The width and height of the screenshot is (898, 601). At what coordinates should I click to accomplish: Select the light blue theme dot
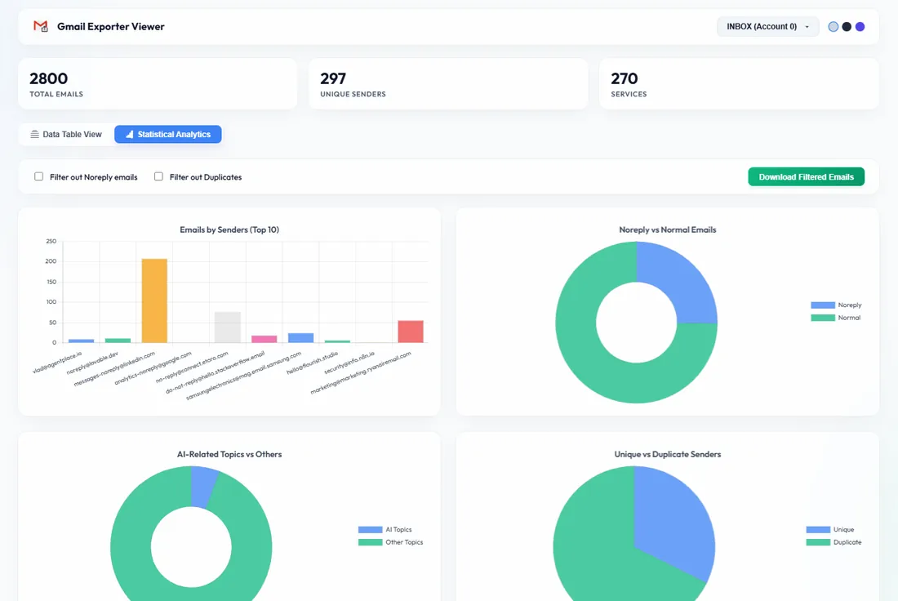click(834, 26)
